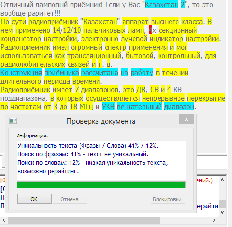232x227 pixels.
Task: Click the dialog window icon in the title bar
Action: [13, 121]
